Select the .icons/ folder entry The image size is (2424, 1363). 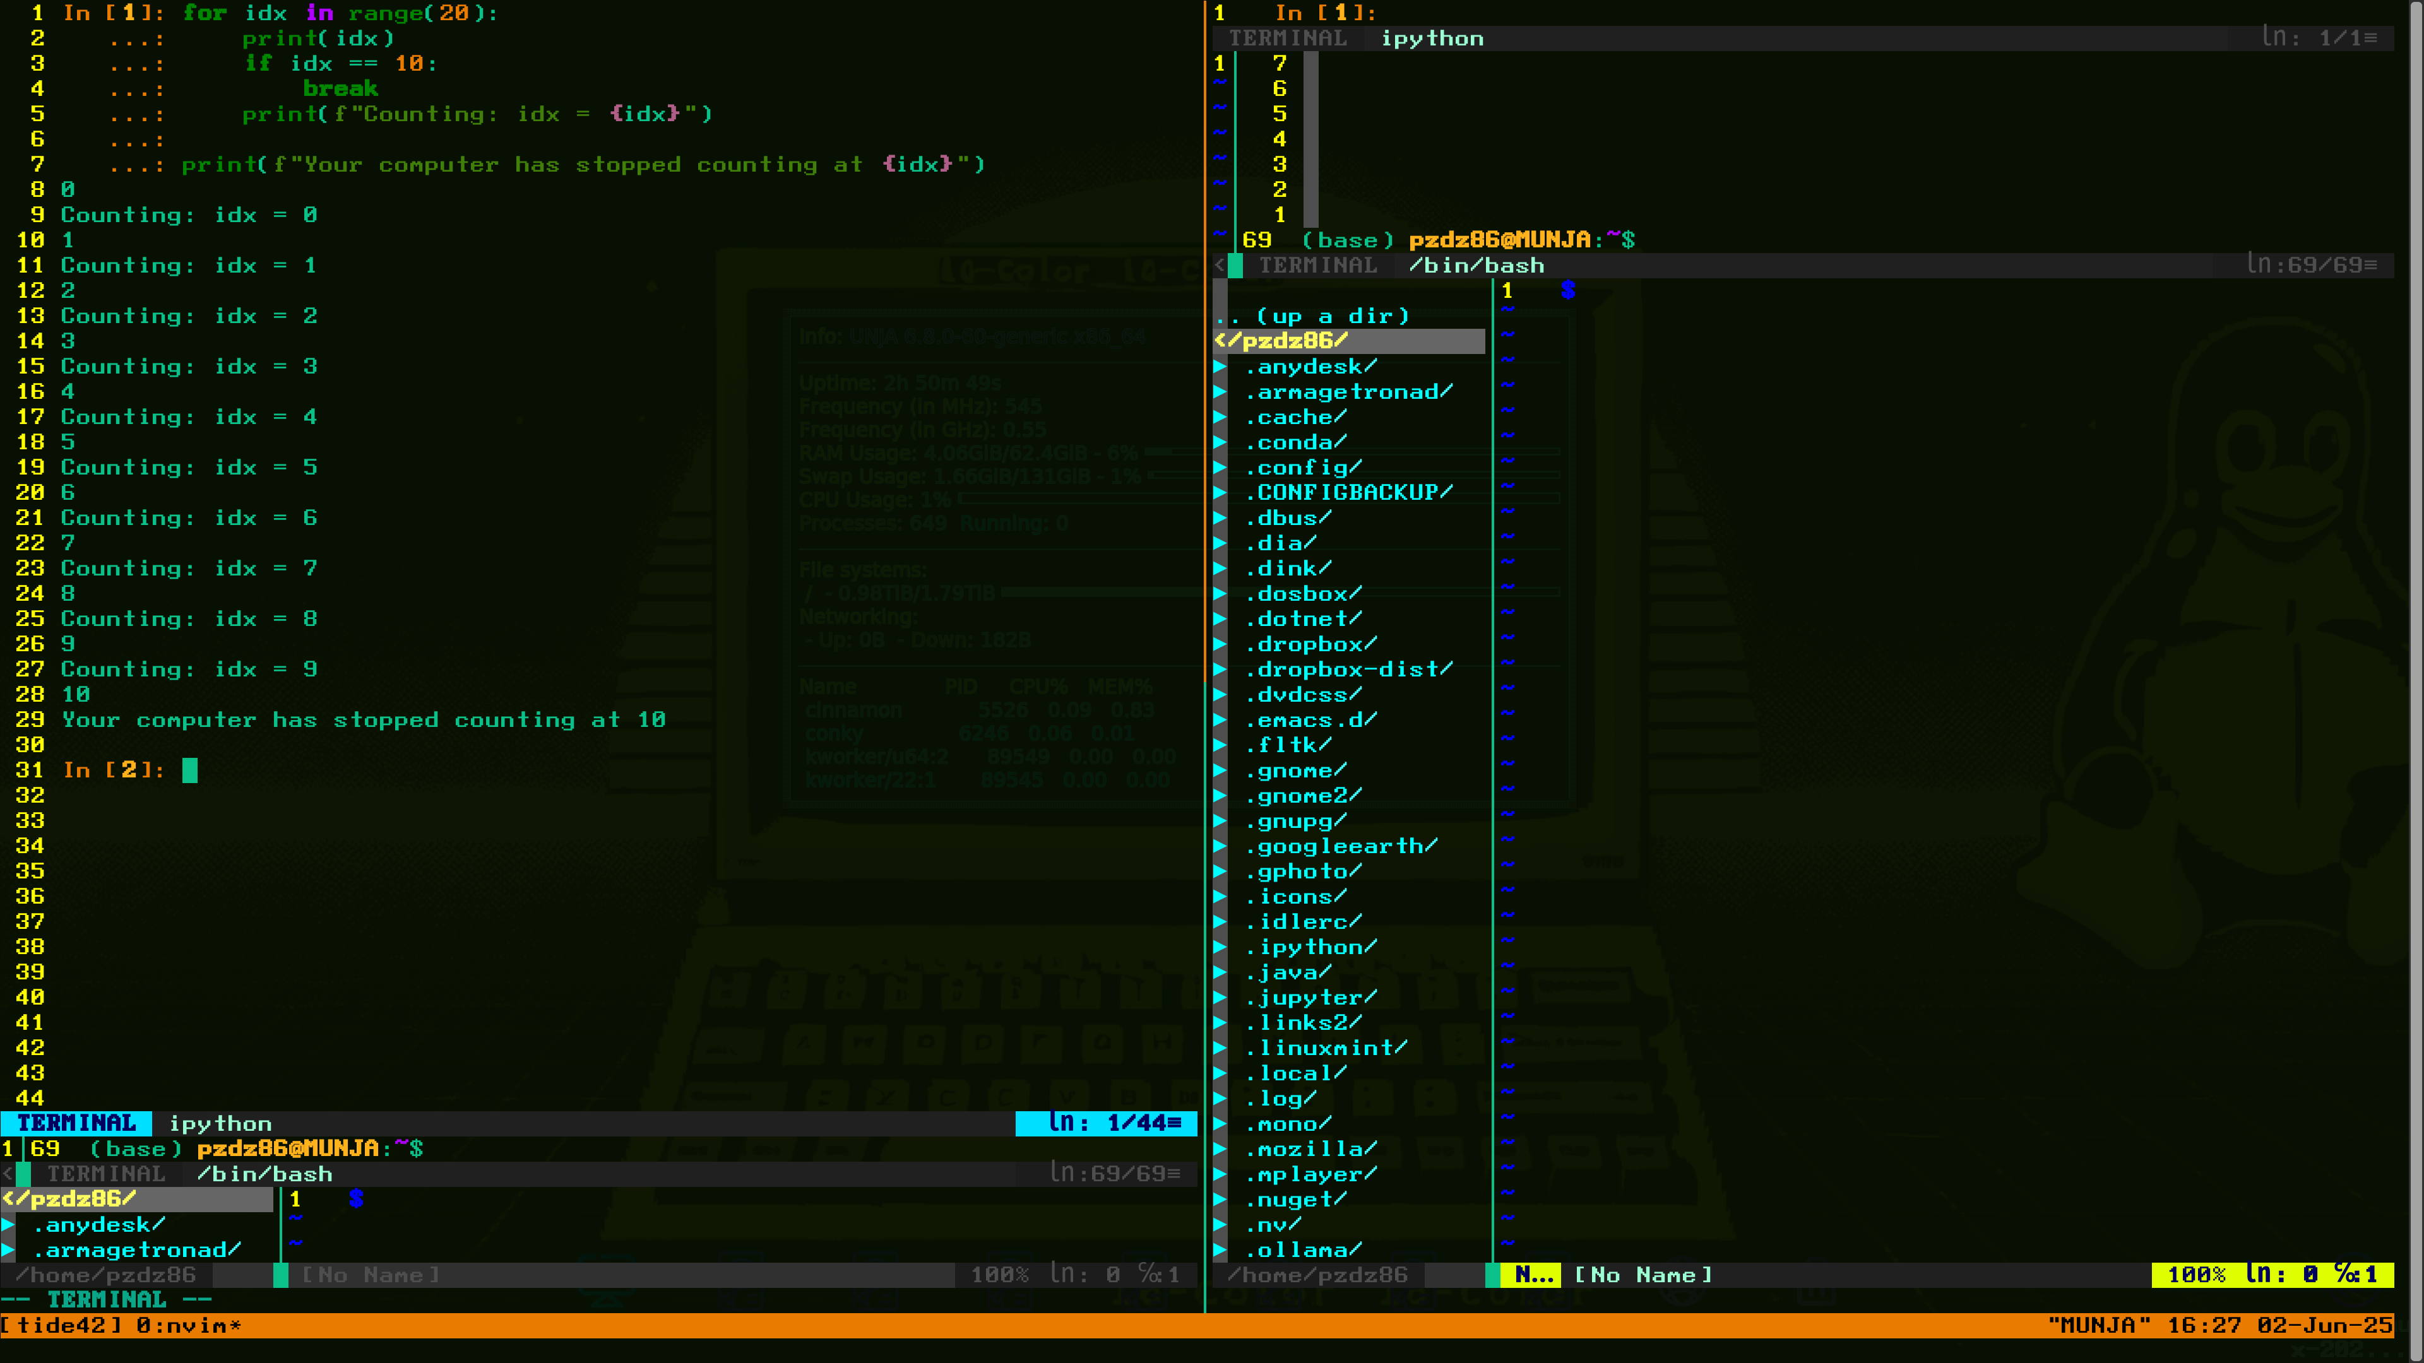click(x=1296, y=897)
